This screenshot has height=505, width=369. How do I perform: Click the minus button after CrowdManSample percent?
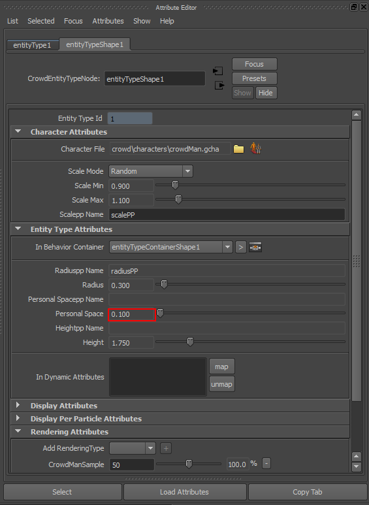266,464
